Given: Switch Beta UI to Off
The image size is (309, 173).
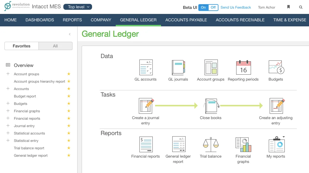Looking at the screenshot, I should tap(213, 7).
